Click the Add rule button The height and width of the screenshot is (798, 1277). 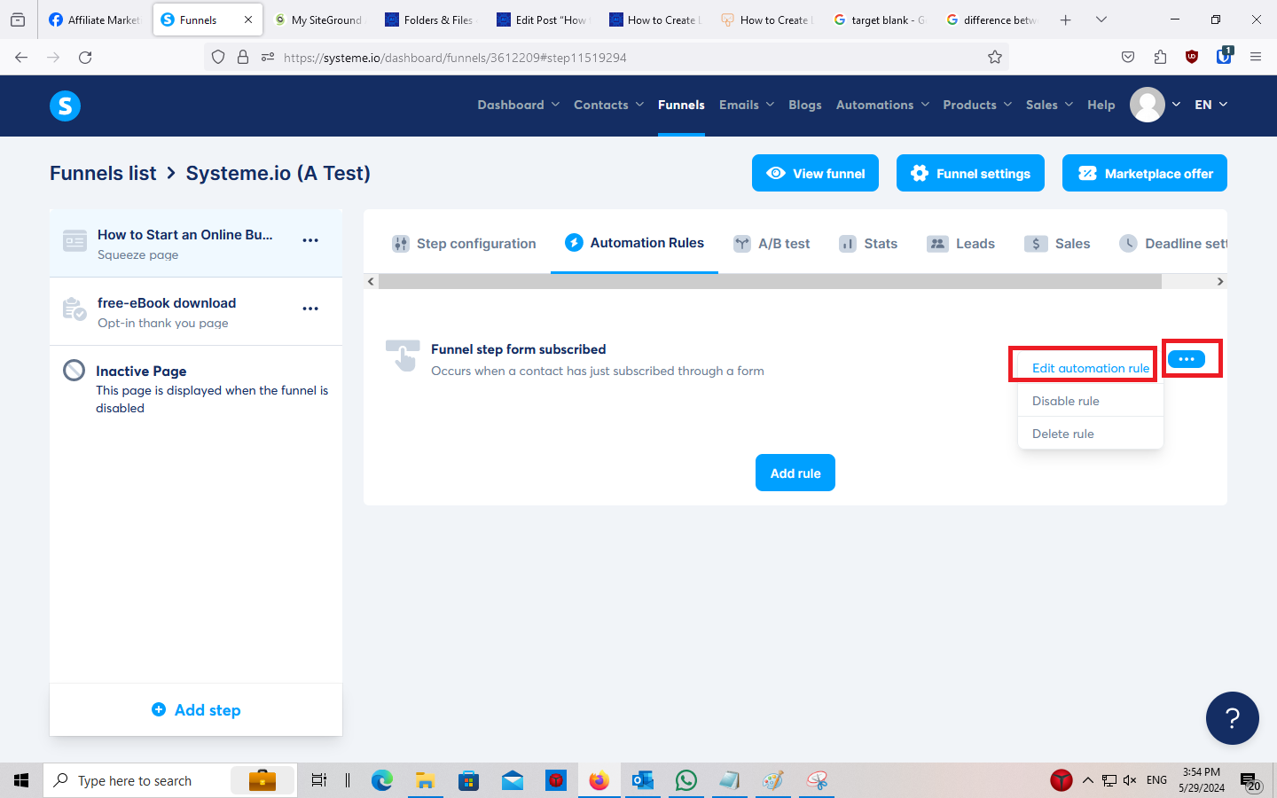(795, 473)
